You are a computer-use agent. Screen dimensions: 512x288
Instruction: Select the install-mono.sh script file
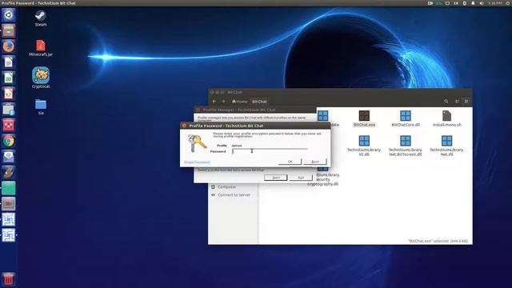coord(446,118)
